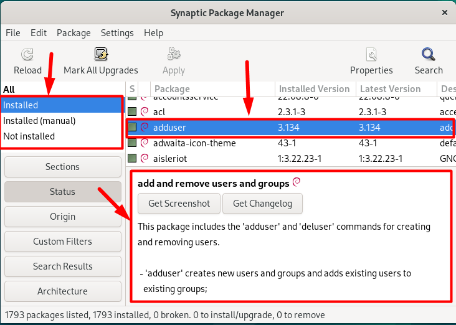
Task: Select the Installed status filter
Action: (62, 105)
